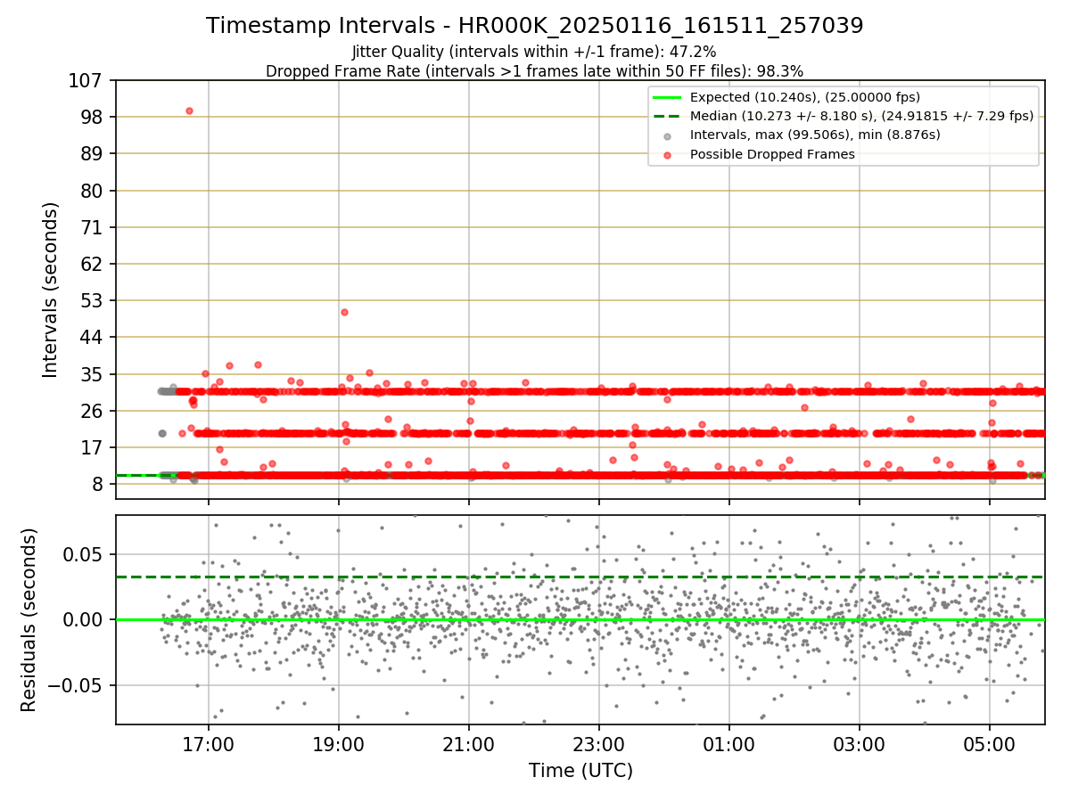Image resolution: width=1070 pixels, height=802 pixels.
Task: Click the plot title 'Timestamp Intervals - HR000K_20250116_161511_257039'
Action: (x=535, y=26)
